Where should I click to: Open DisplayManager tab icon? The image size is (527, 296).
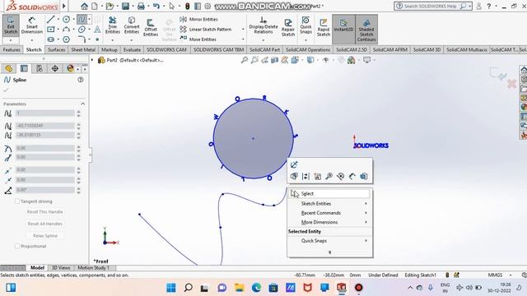(70, 68)
